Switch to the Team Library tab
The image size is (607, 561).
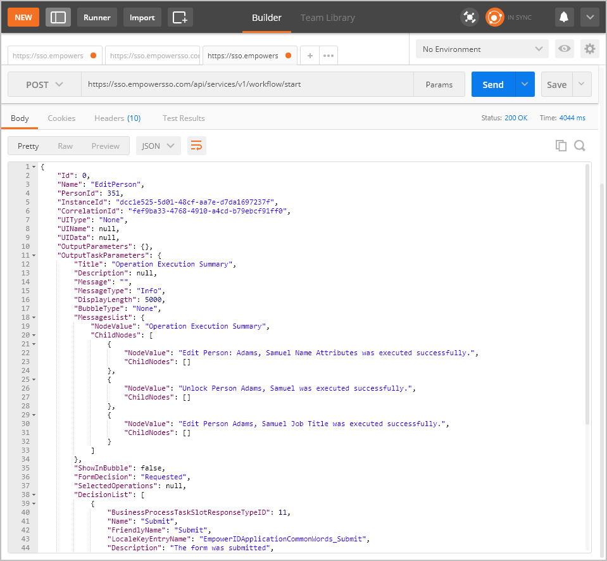point(327,18)
